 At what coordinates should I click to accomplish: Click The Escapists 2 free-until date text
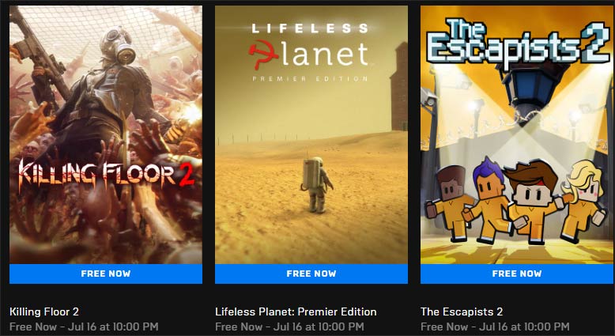[x=495, y=327]
